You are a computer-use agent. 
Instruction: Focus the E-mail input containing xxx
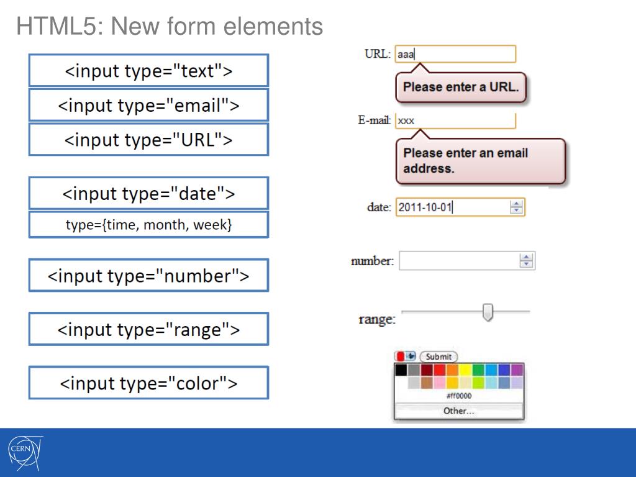pos(455,120)
